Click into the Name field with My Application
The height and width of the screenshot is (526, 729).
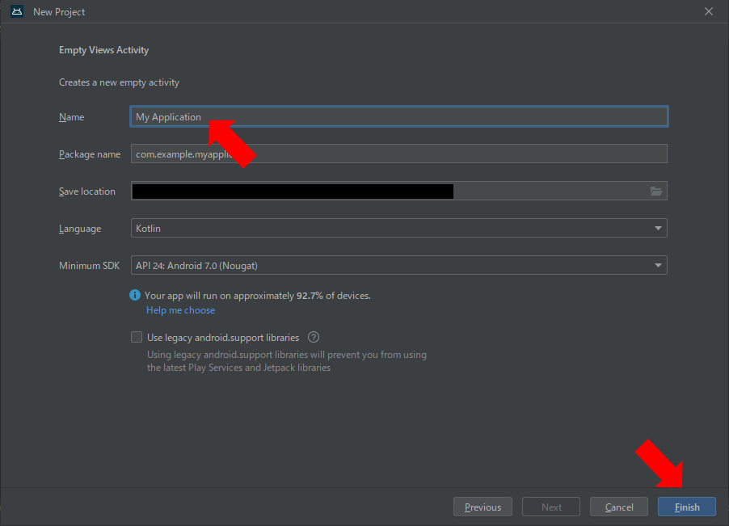tap(399, 116)
